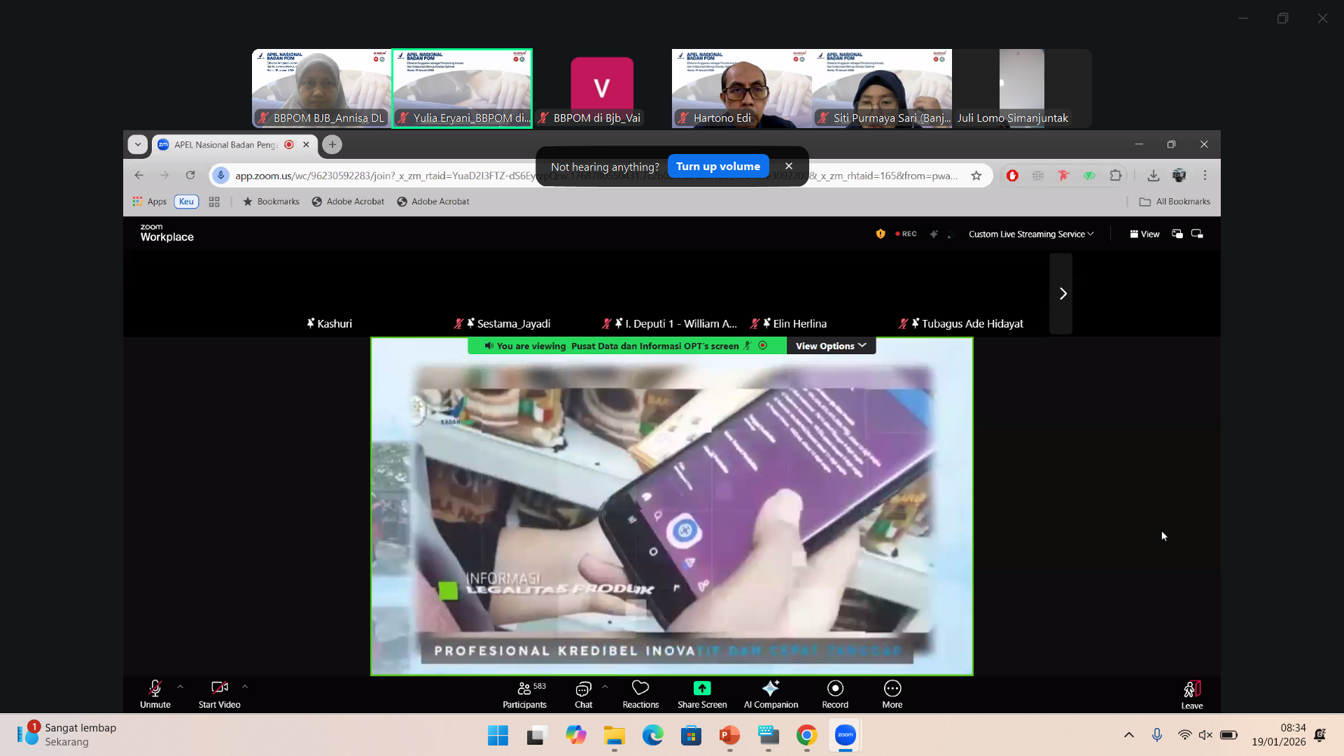This screenshot has height=756, width=1344.
Task: Select the APEL Nasional Badan browser tab
Action: (225, 145)
